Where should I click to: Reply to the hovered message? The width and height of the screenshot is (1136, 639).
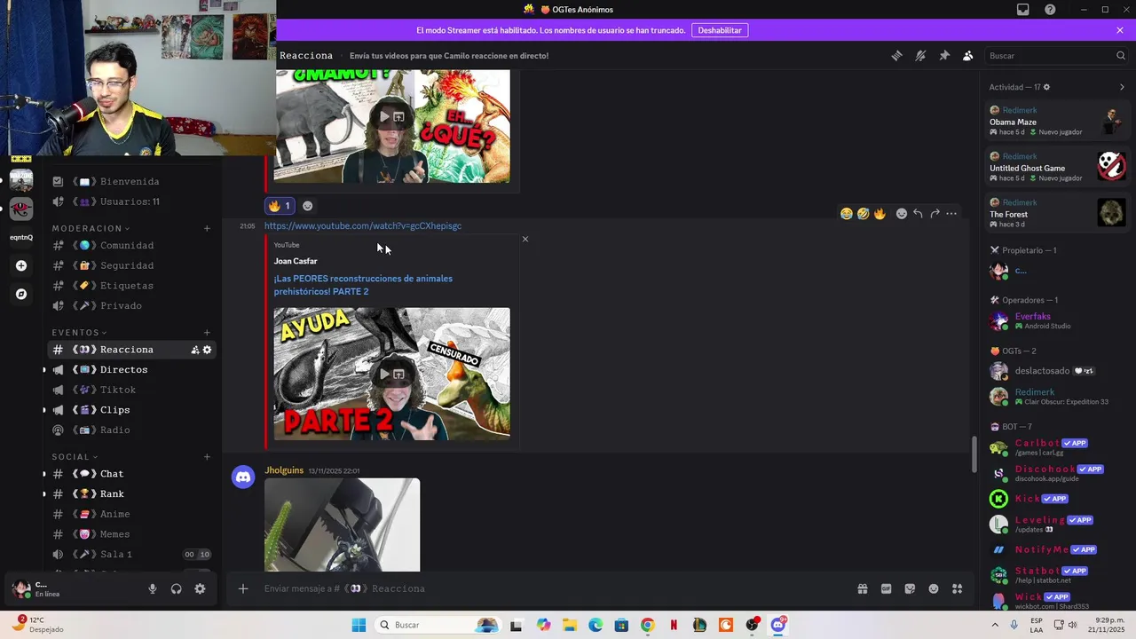coord(918,213)
